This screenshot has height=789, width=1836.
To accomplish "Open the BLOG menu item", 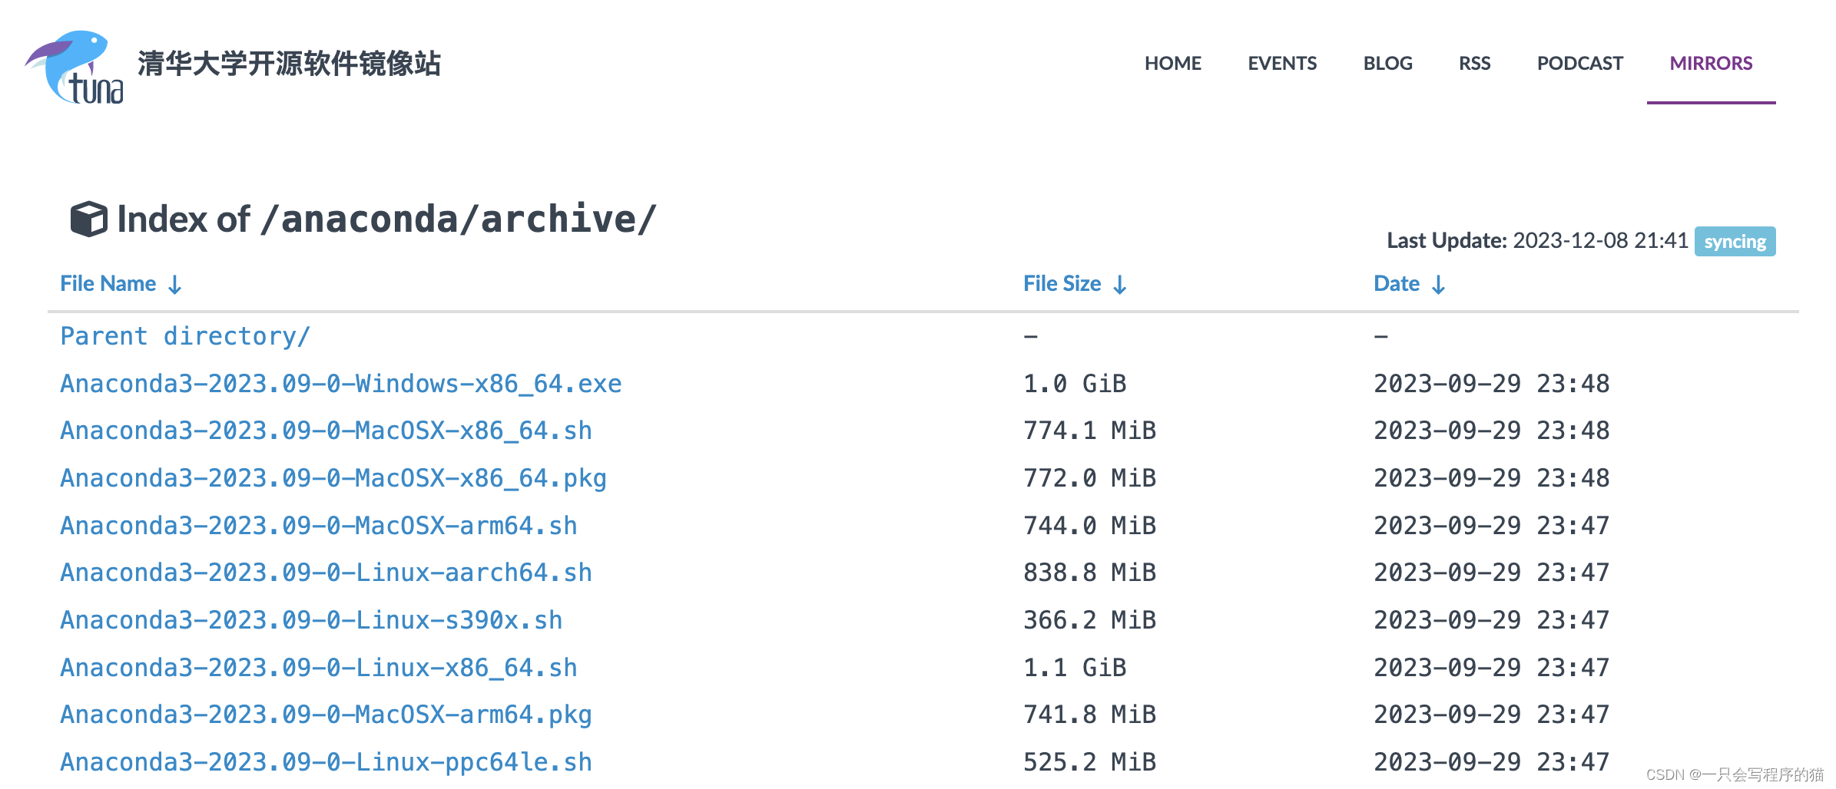I will pyautogui.click(x=1388, y=64).
